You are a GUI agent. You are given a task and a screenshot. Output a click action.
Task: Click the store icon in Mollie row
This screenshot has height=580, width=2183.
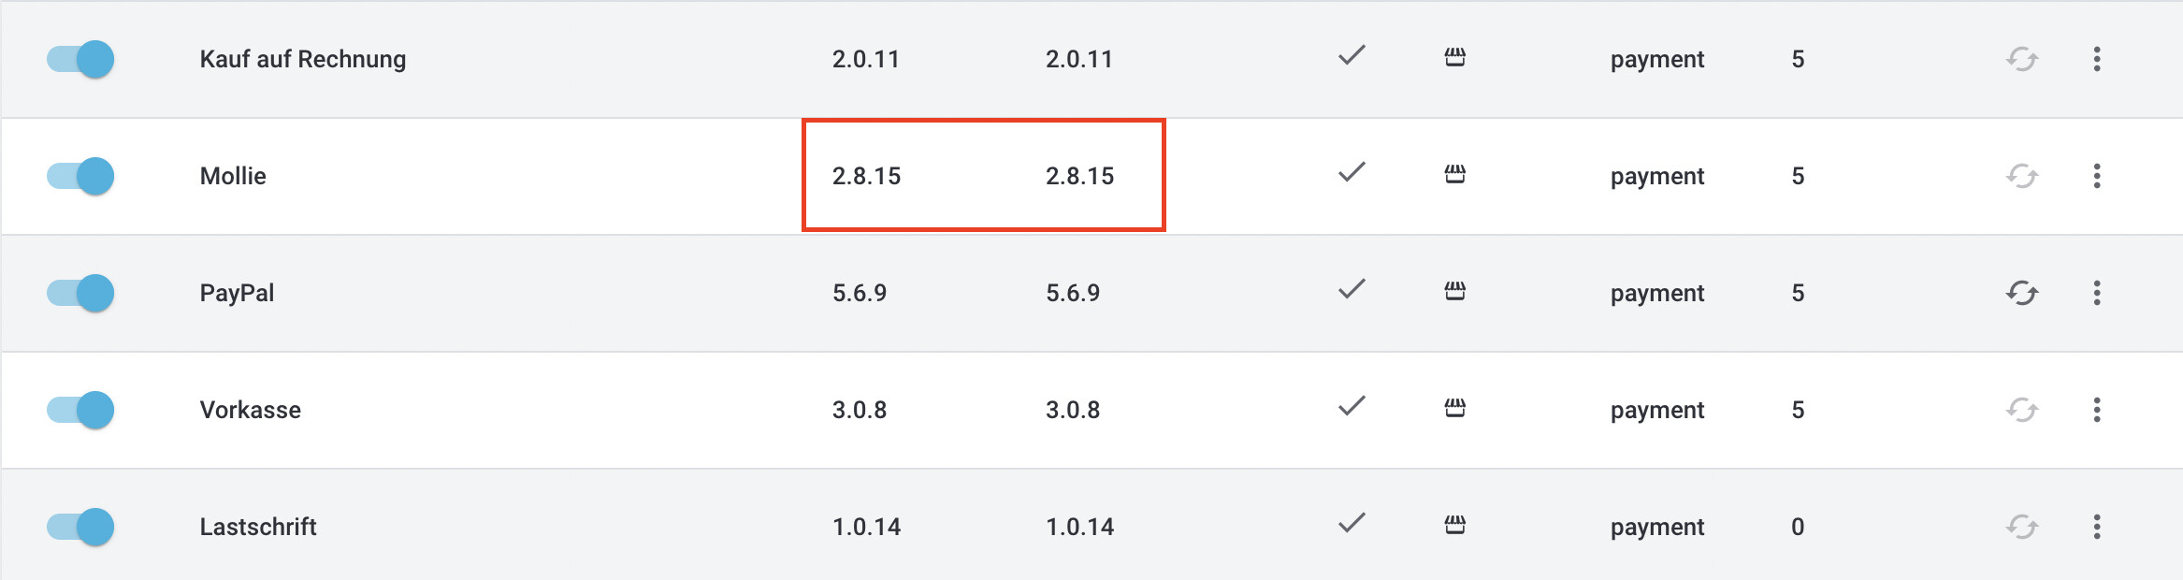click(1454, 174)
